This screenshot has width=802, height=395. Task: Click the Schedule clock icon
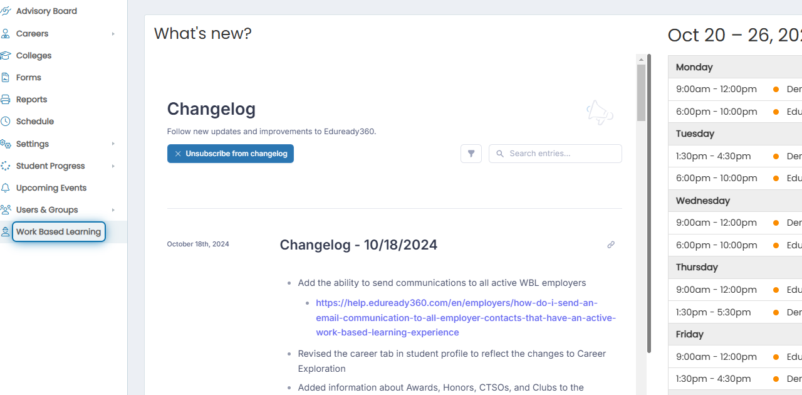[x=5, y=122]
